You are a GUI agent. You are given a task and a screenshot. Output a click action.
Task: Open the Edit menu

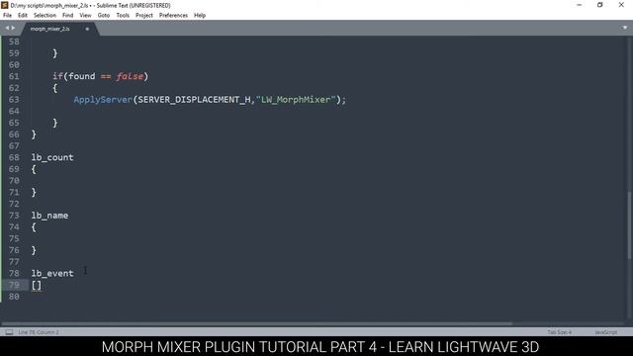pos(23,16)
